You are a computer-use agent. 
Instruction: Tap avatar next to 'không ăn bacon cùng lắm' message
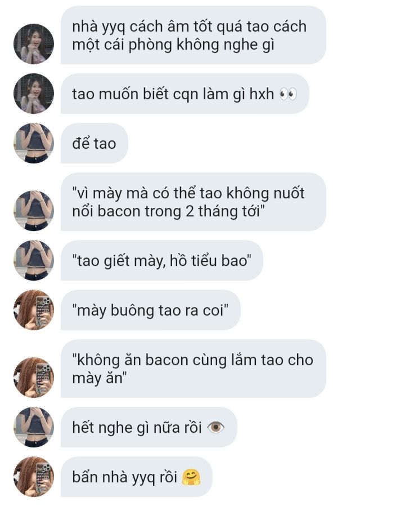click(34, 377)
